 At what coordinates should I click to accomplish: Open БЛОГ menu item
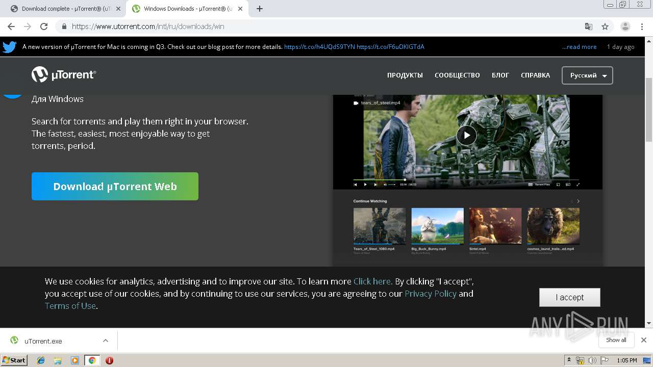(500, 75)
